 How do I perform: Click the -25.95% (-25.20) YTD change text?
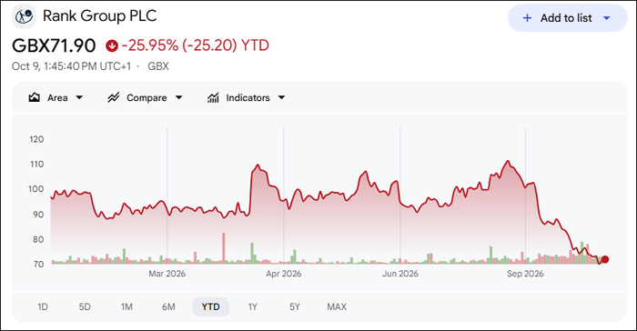pyautogui.click(x=196, y=45)
